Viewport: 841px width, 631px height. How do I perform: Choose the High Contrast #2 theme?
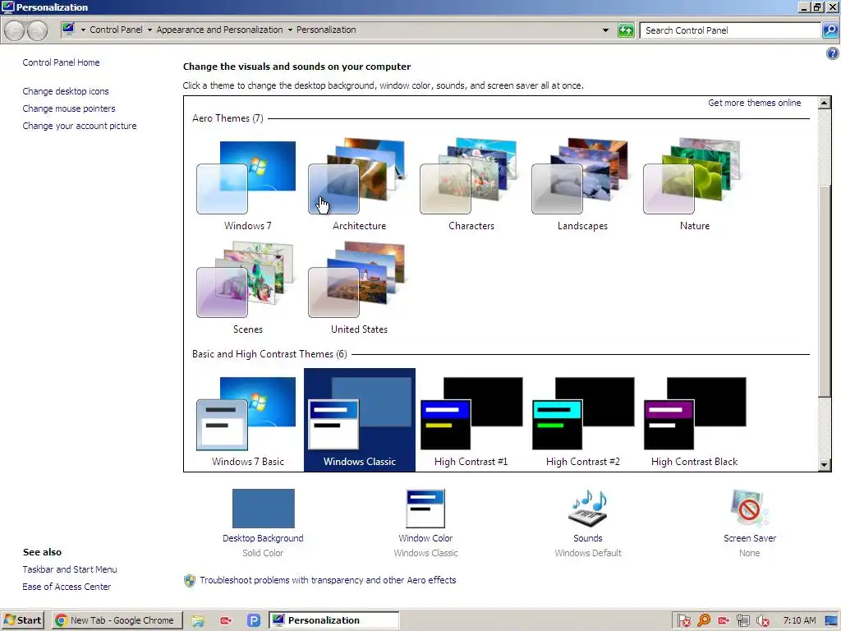[582, 420]
